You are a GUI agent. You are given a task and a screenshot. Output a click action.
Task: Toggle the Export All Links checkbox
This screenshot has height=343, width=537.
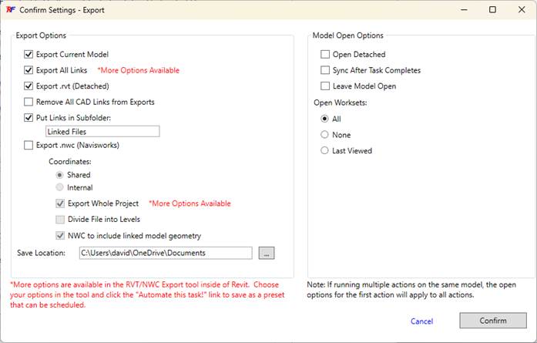(x=29, y=70)
